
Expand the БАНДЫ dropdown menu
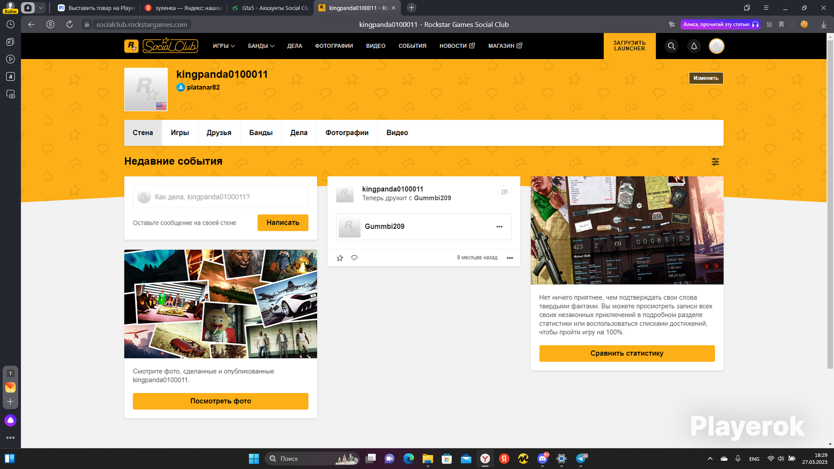click(x=261, y=46)
